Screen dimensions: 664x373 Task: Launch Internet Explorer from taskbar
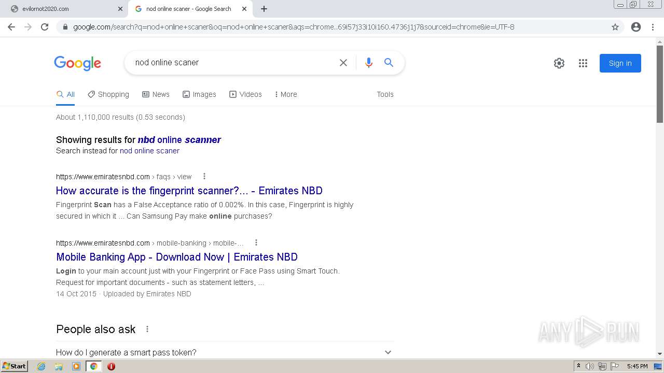(x=41, y=366)
